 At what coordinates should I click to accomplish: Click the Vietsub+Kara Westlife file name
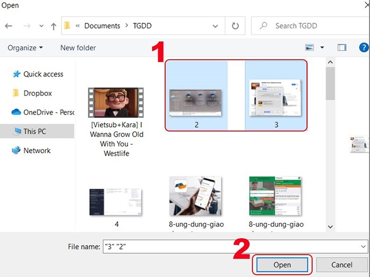coord(116,139)
